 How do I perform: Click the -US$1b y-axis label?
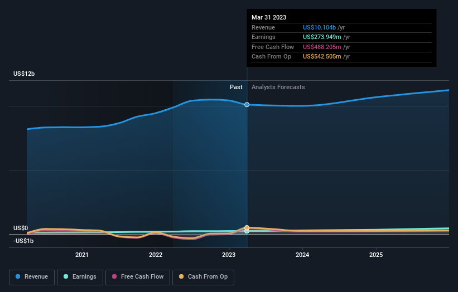click(x=23, y=241)
